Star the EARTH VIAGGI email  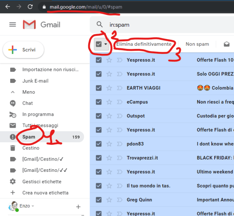point(109,88)
